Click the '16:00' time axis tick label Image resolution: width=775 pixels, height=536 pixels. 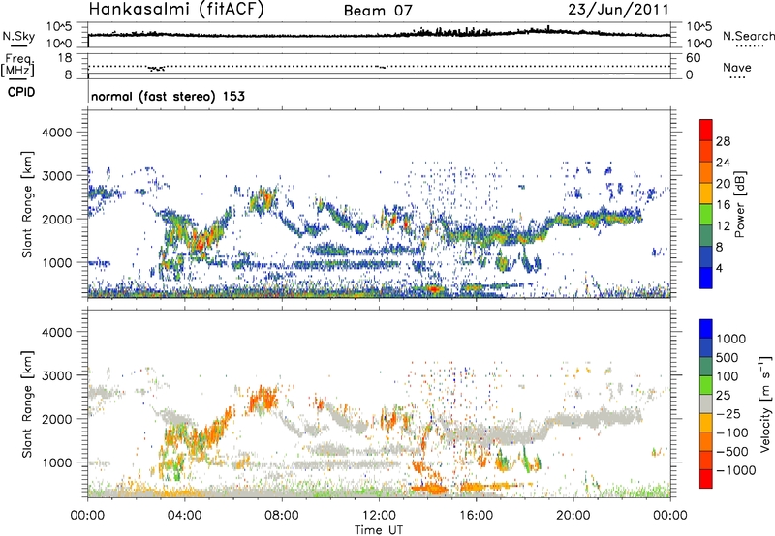(x=476, y=515)
